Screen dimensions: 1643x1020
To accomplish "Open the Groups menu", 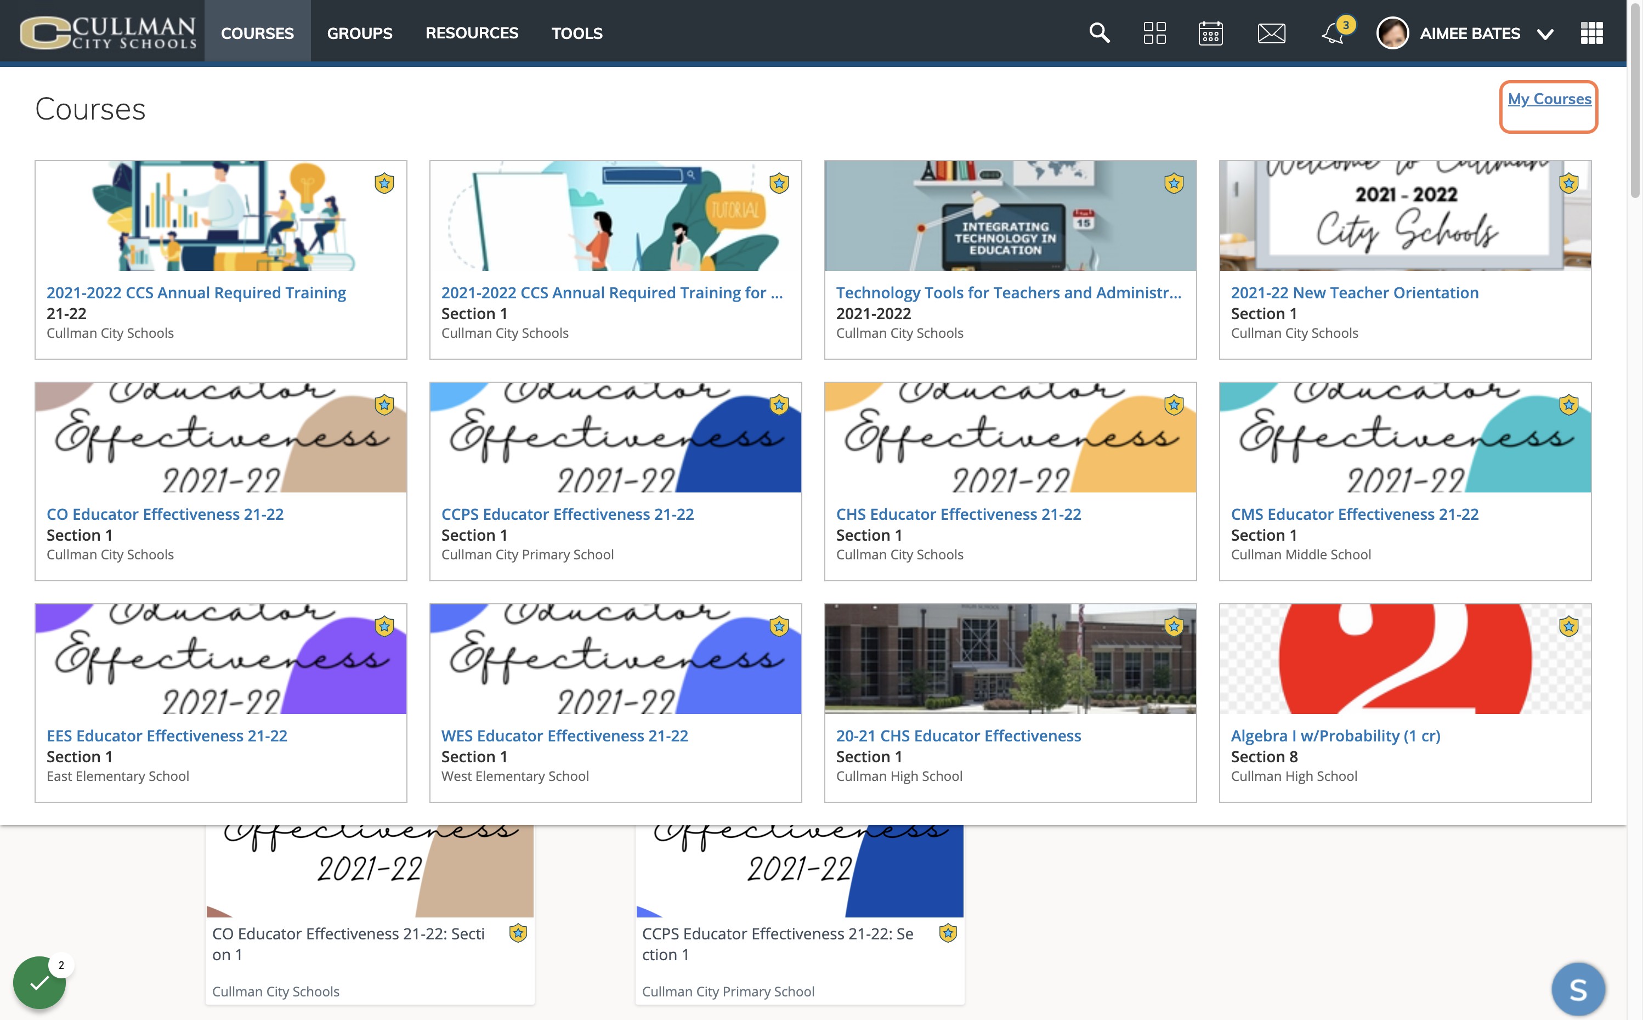I will click(x=360, y=32).
